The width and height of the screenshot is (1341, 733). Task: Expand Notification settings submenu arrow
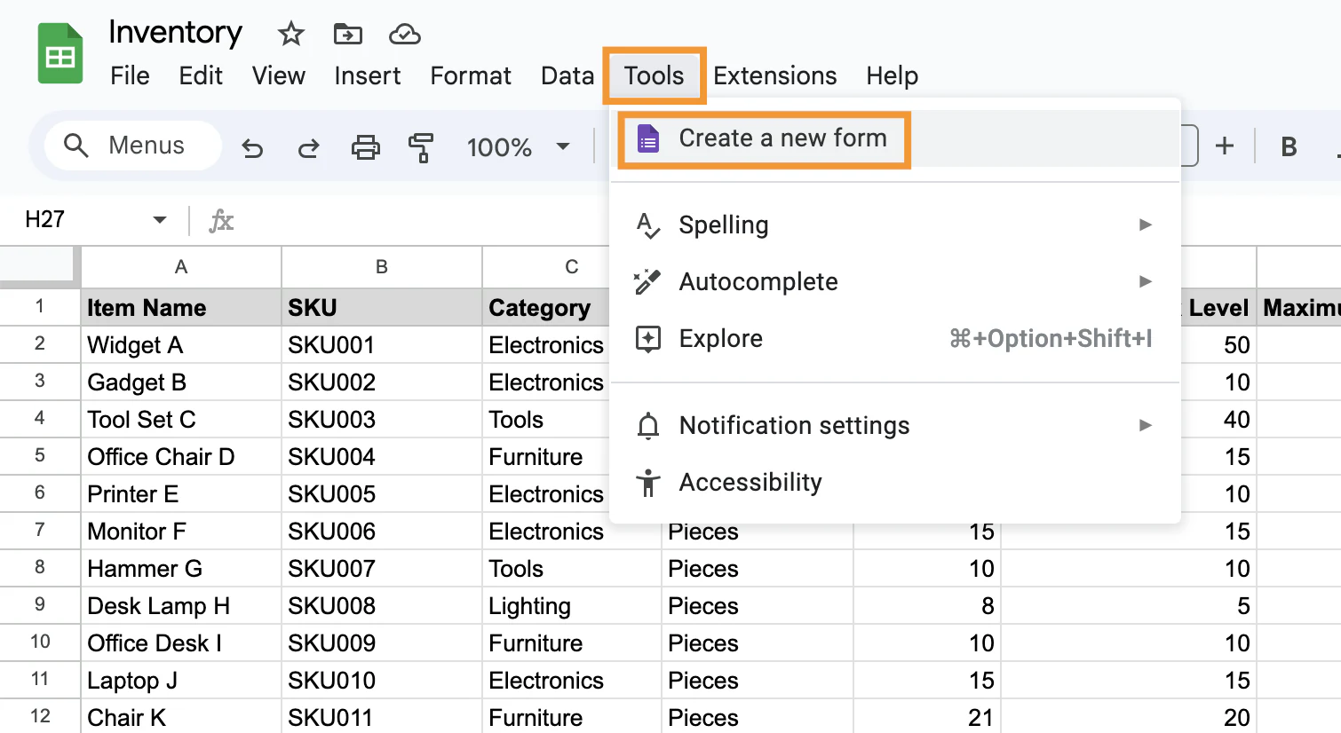pyautogui.click(x=1146, y=425)
